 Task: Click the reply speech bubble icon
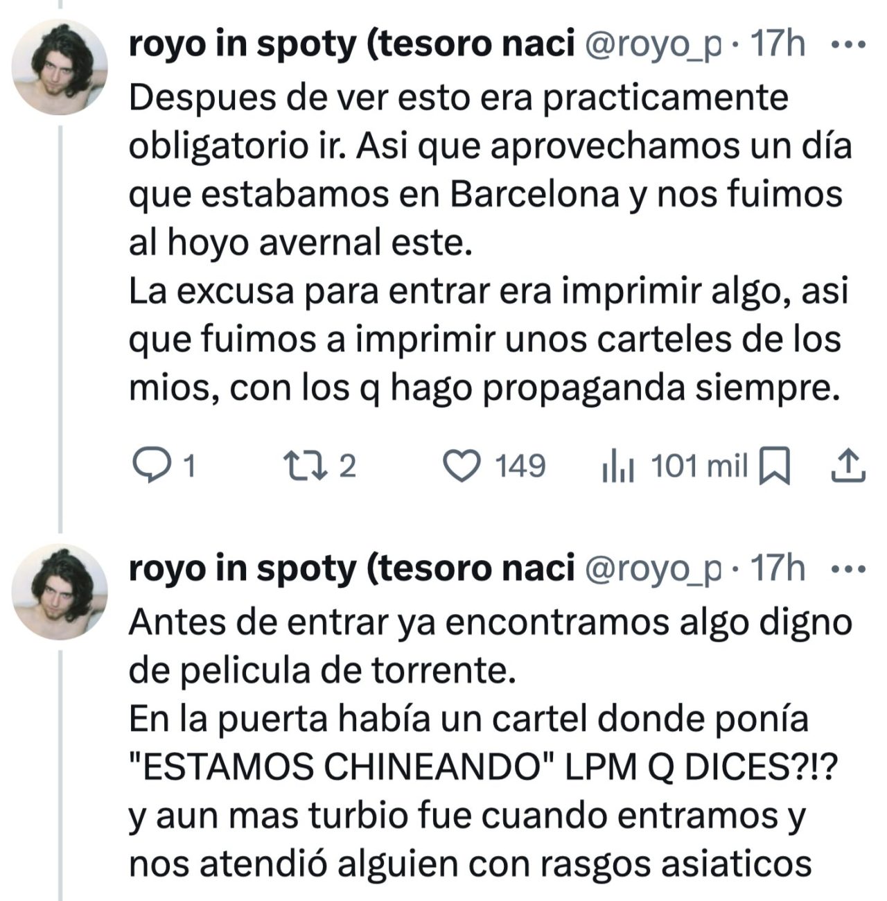147,466
